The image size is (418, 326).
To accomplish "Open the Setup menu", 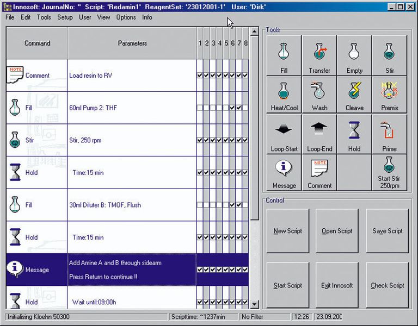I will tap(65, 17).
